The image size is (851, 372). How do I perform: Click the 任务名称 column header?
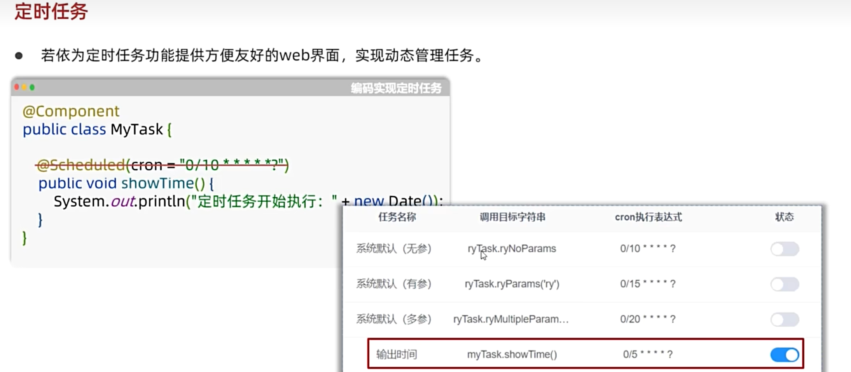click(397, 217)
